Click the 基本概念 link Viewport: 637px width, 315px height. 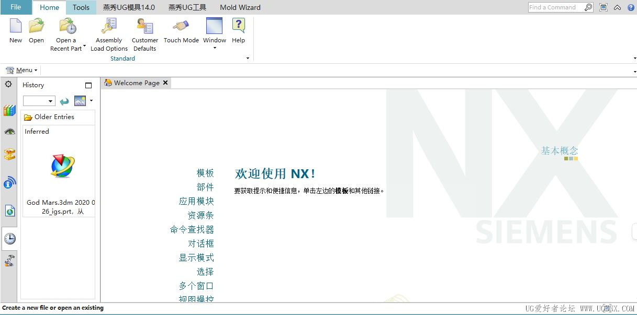(x=560, y=150)
